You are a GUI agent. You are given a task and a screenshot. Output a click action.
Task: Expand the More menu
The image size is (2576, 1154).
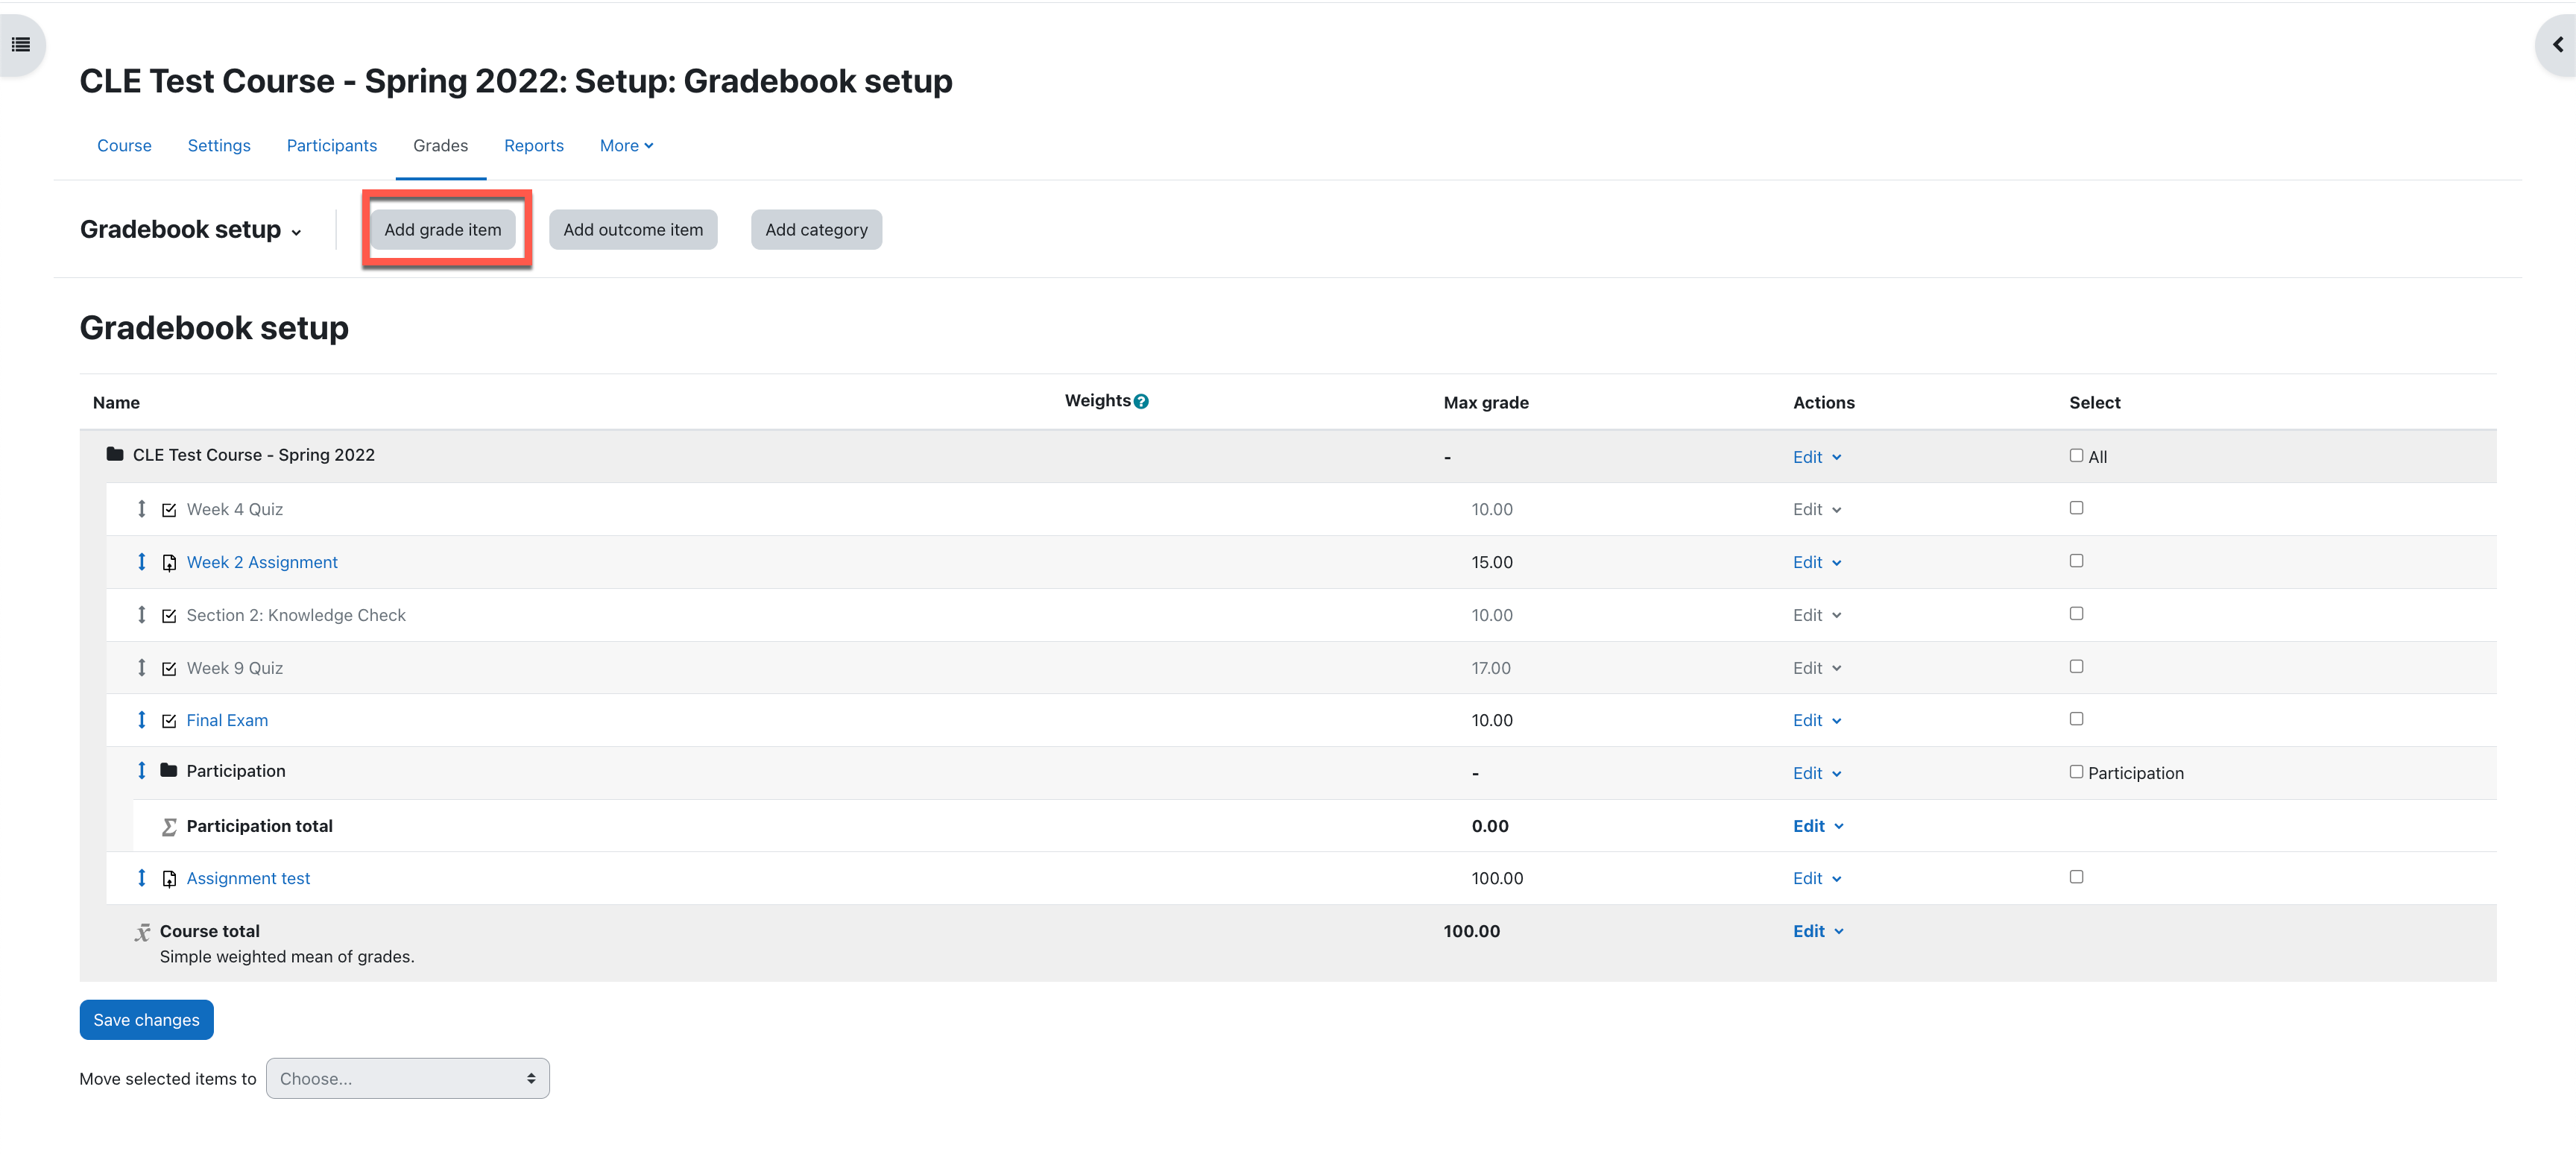coord(627,146)
